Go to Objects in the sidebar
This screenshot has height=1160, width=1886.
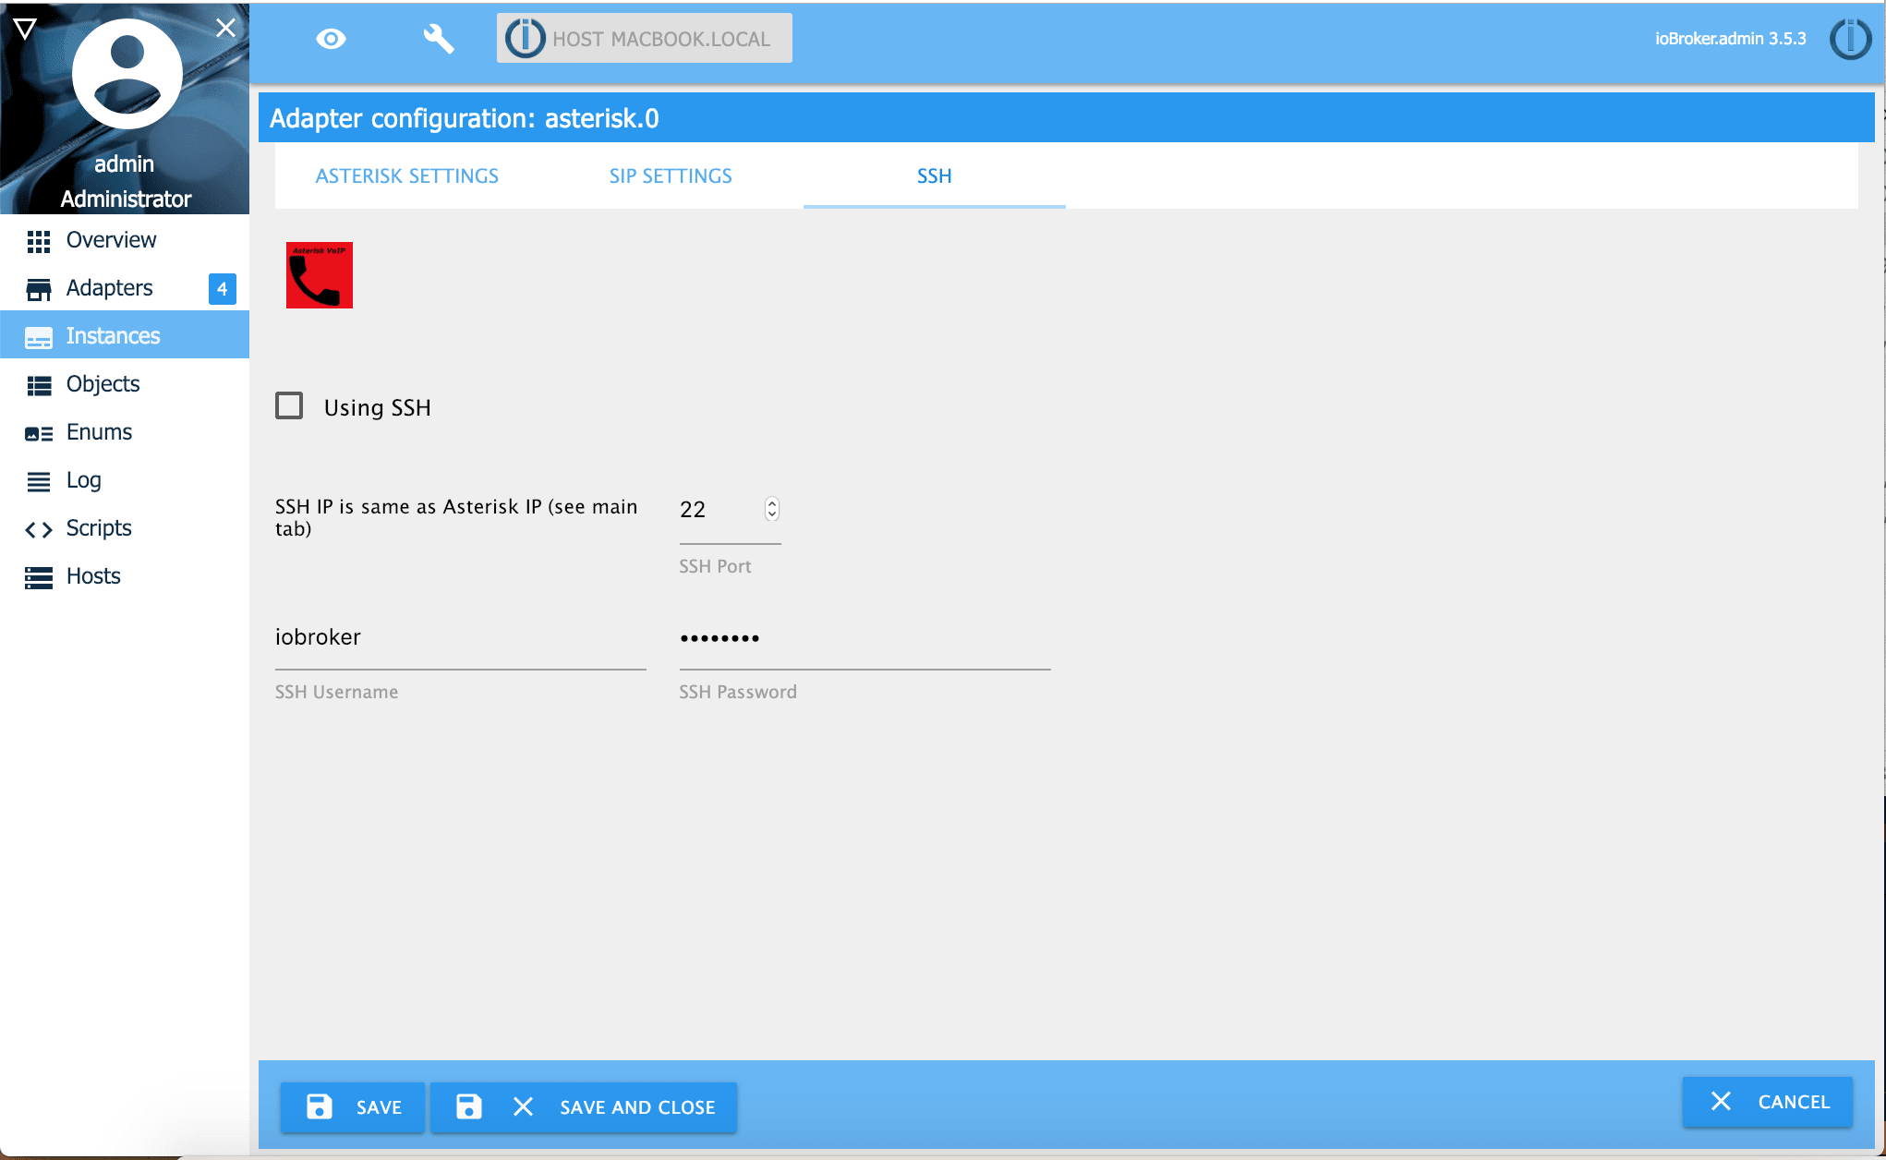(x=103, y=384)
